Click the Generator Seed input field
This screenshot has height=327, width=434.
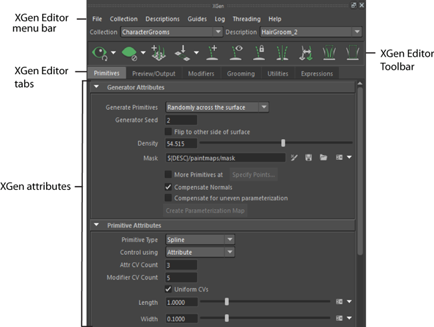click(x=182, y=120)
